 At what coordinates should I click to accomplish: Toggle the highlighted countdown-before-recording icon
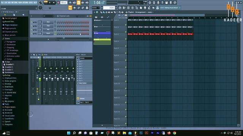point(79,3)
